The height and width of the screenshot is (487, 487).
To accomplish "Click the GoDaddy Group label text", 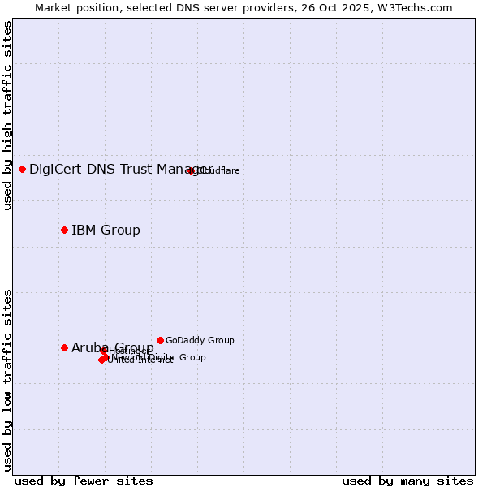I will click(200, 341).
